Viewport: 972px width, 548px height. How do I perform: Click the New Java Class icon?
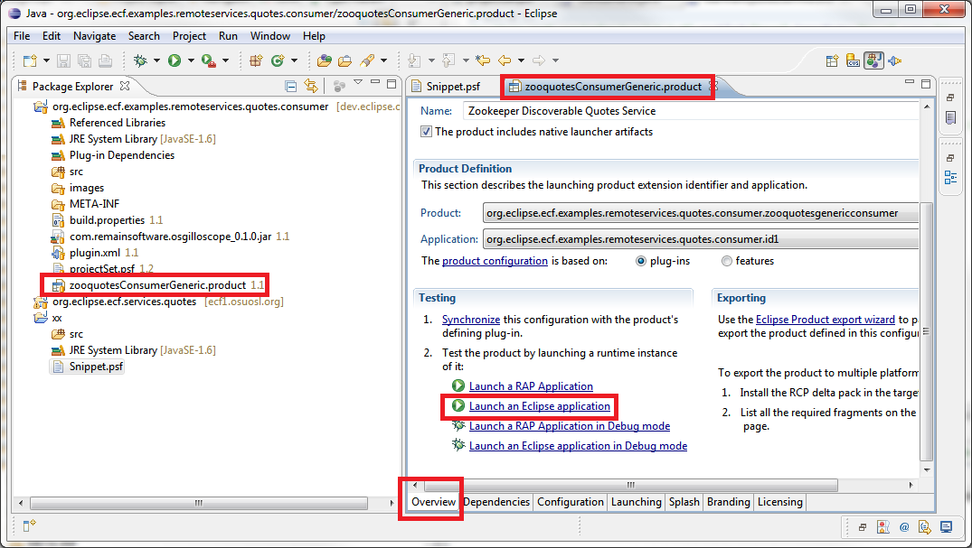277,60
